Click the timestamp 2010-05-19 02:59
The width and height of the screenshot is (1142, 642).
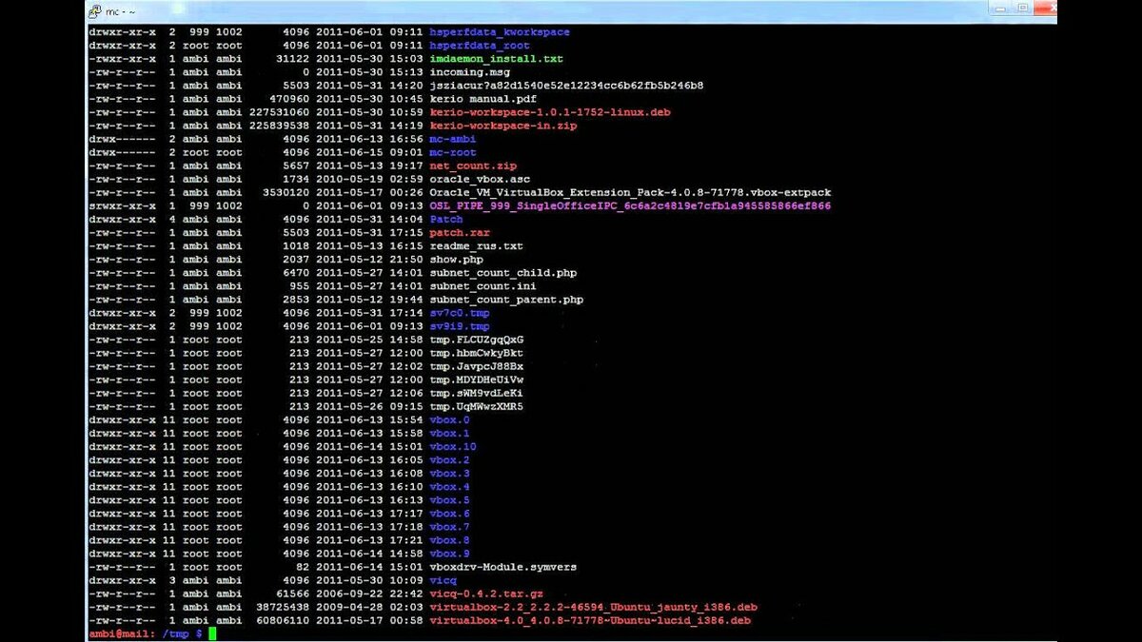(x=370, y=179)
